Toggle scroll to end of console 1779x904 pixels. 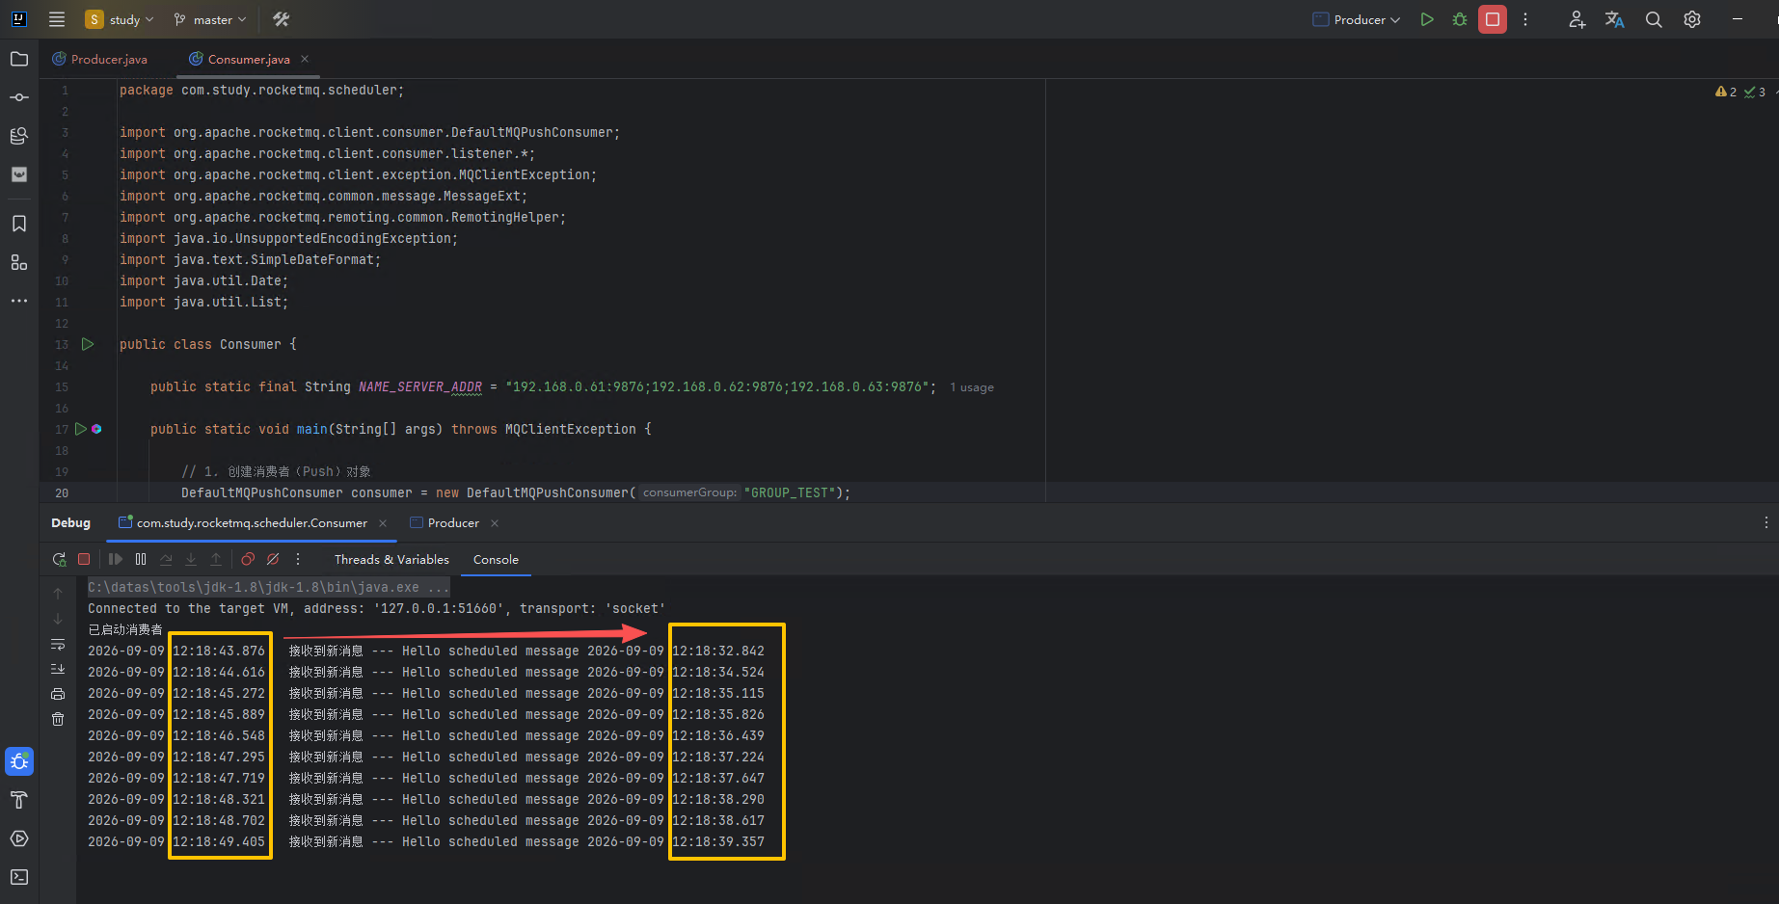click(x=58, y=669)
